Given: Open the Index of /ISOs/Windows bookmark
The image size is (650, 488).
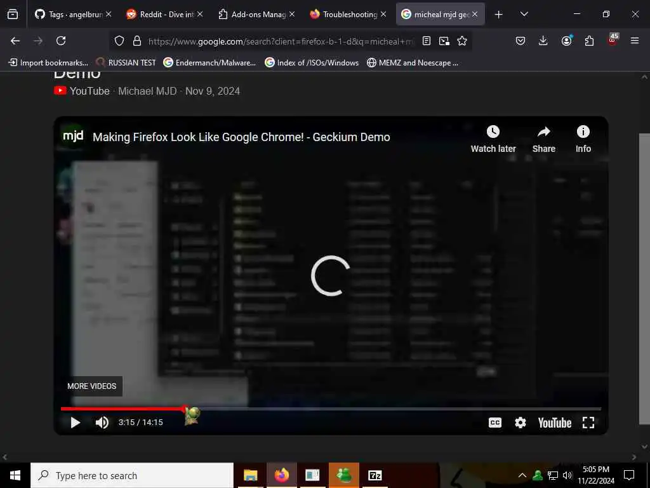Looking at the screenshot, I should coord(312,63).
